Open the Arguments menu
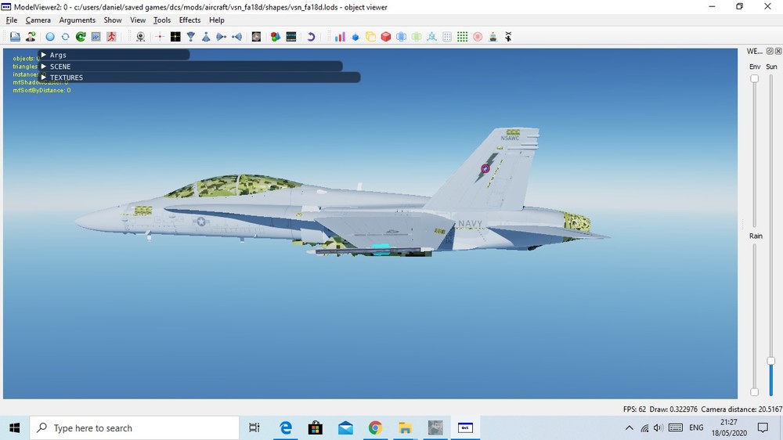Screen dimensions: 783x440 click(x=77, y=20)
